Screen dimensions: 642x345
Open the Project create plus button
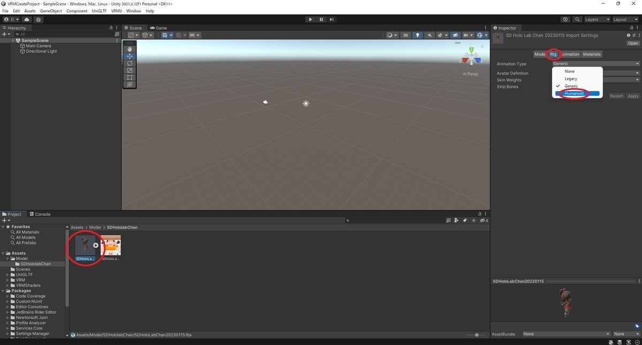(x=5, y=220)
